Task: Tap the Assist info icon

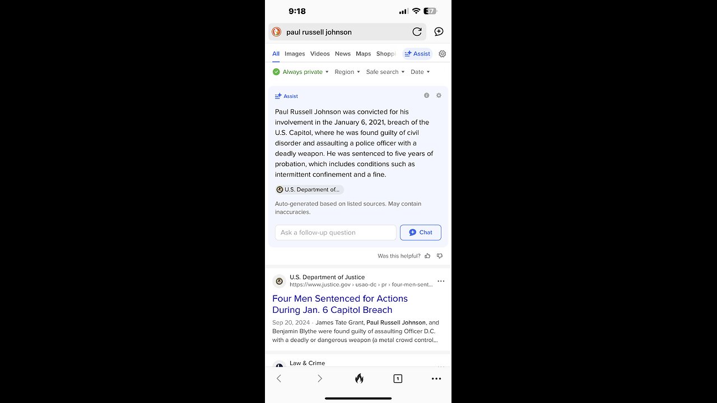Action: [x=427, y=96]
